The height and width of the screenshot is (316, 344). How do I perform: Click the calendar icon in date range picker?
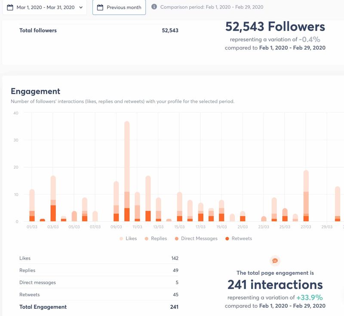click(10, 7)
